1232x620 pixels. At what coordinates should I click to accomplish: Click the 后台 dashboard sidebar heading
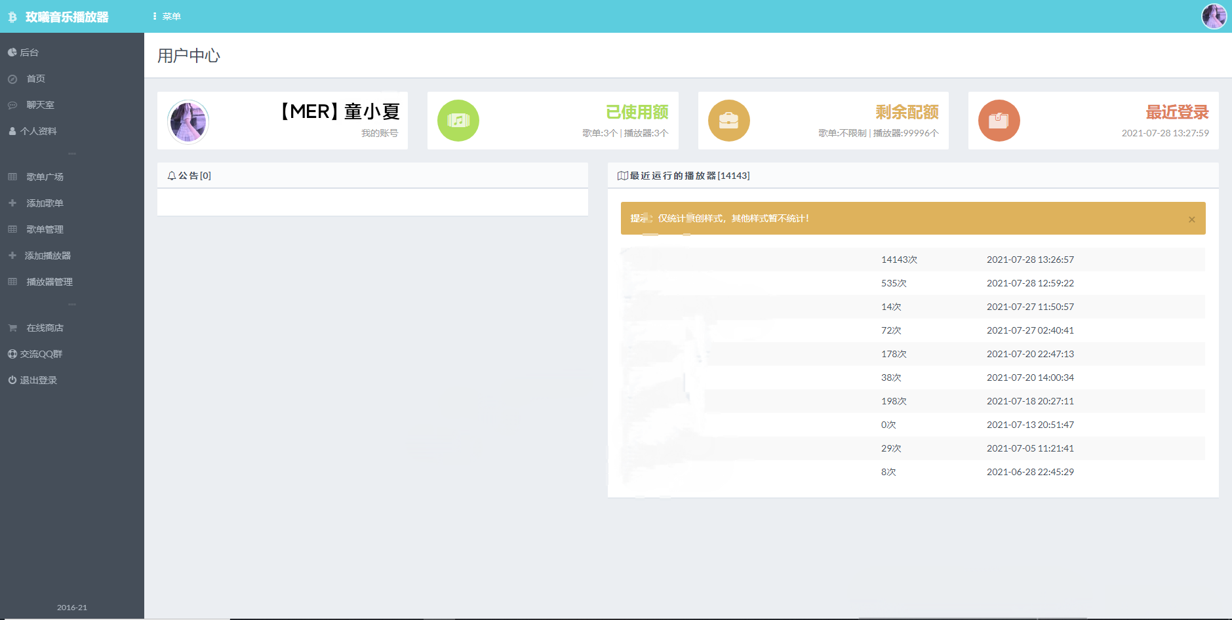point(29,52)
